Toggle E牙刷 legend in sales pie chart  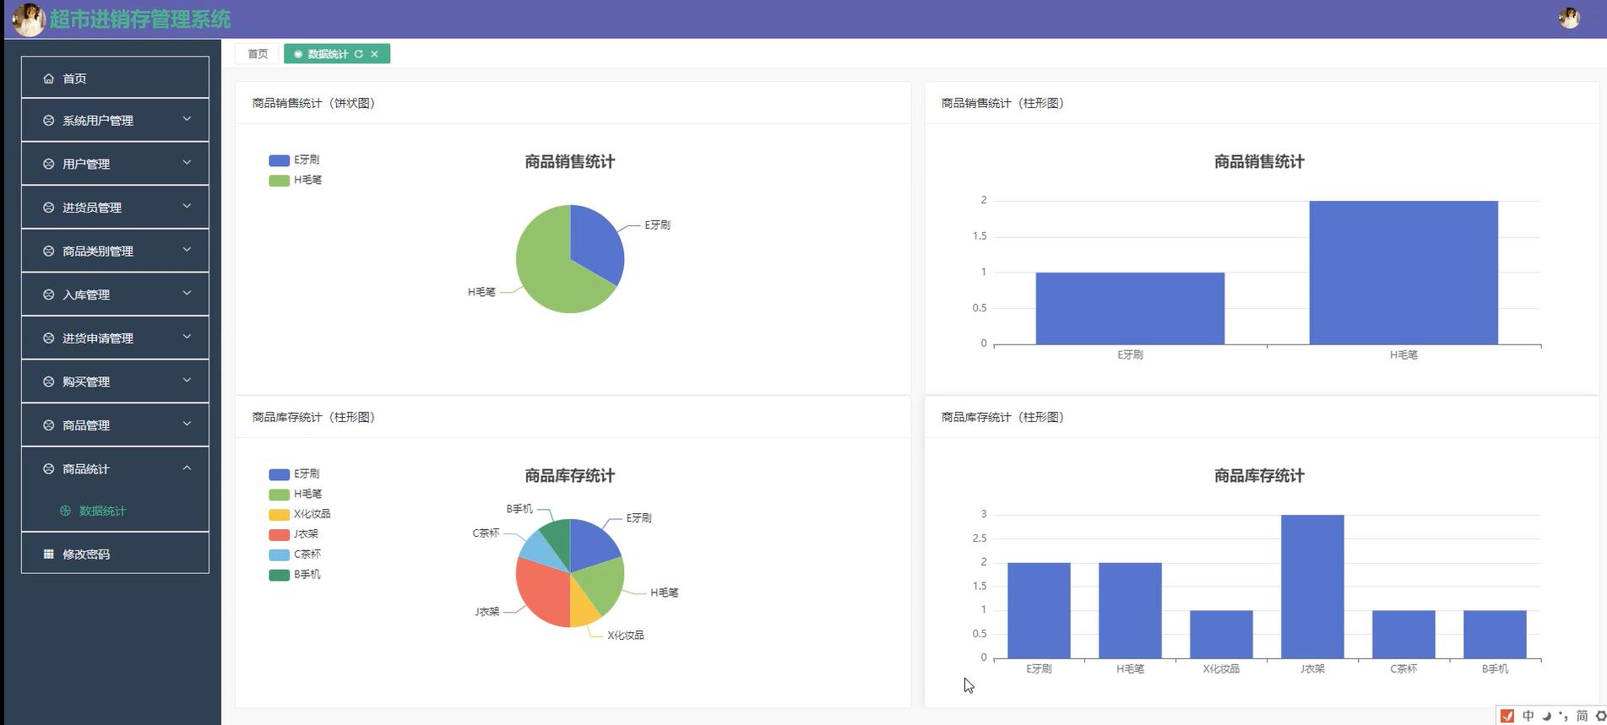pos(294,160)
